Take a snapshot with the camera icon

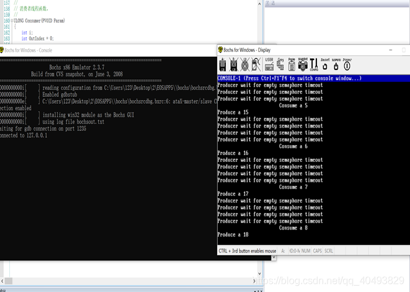(303, 64)
